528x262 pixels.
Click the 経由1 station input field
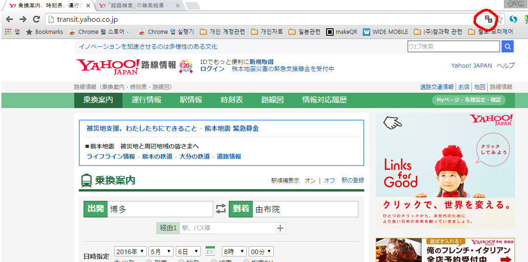(228, 228)
